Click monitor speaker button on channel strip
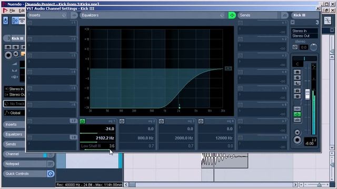 click(x=297, y=132)
